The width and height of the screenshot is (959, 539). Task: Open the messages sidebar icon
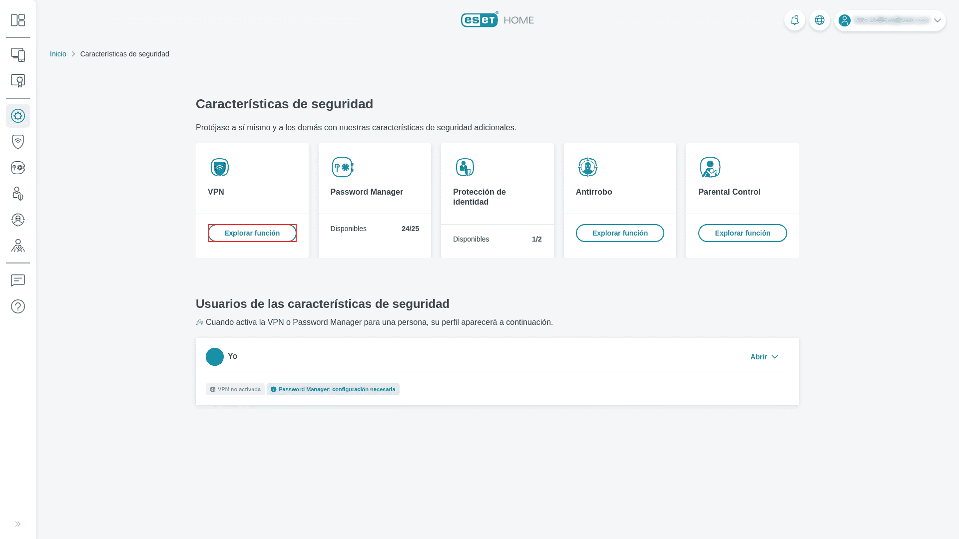coord(18,280)
